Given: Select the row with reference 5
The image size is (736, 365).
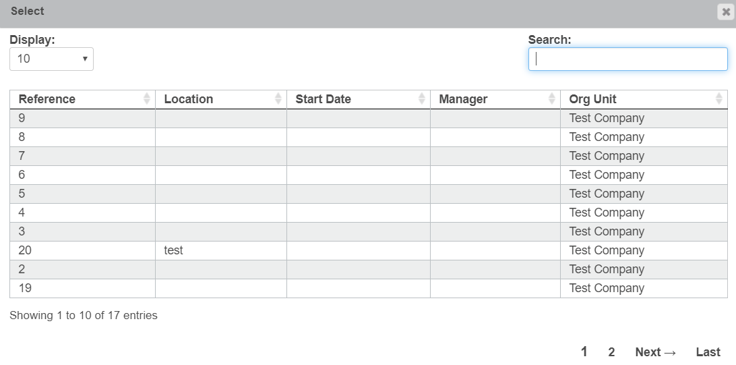Looking at the screenshot, I should [22, 194].
